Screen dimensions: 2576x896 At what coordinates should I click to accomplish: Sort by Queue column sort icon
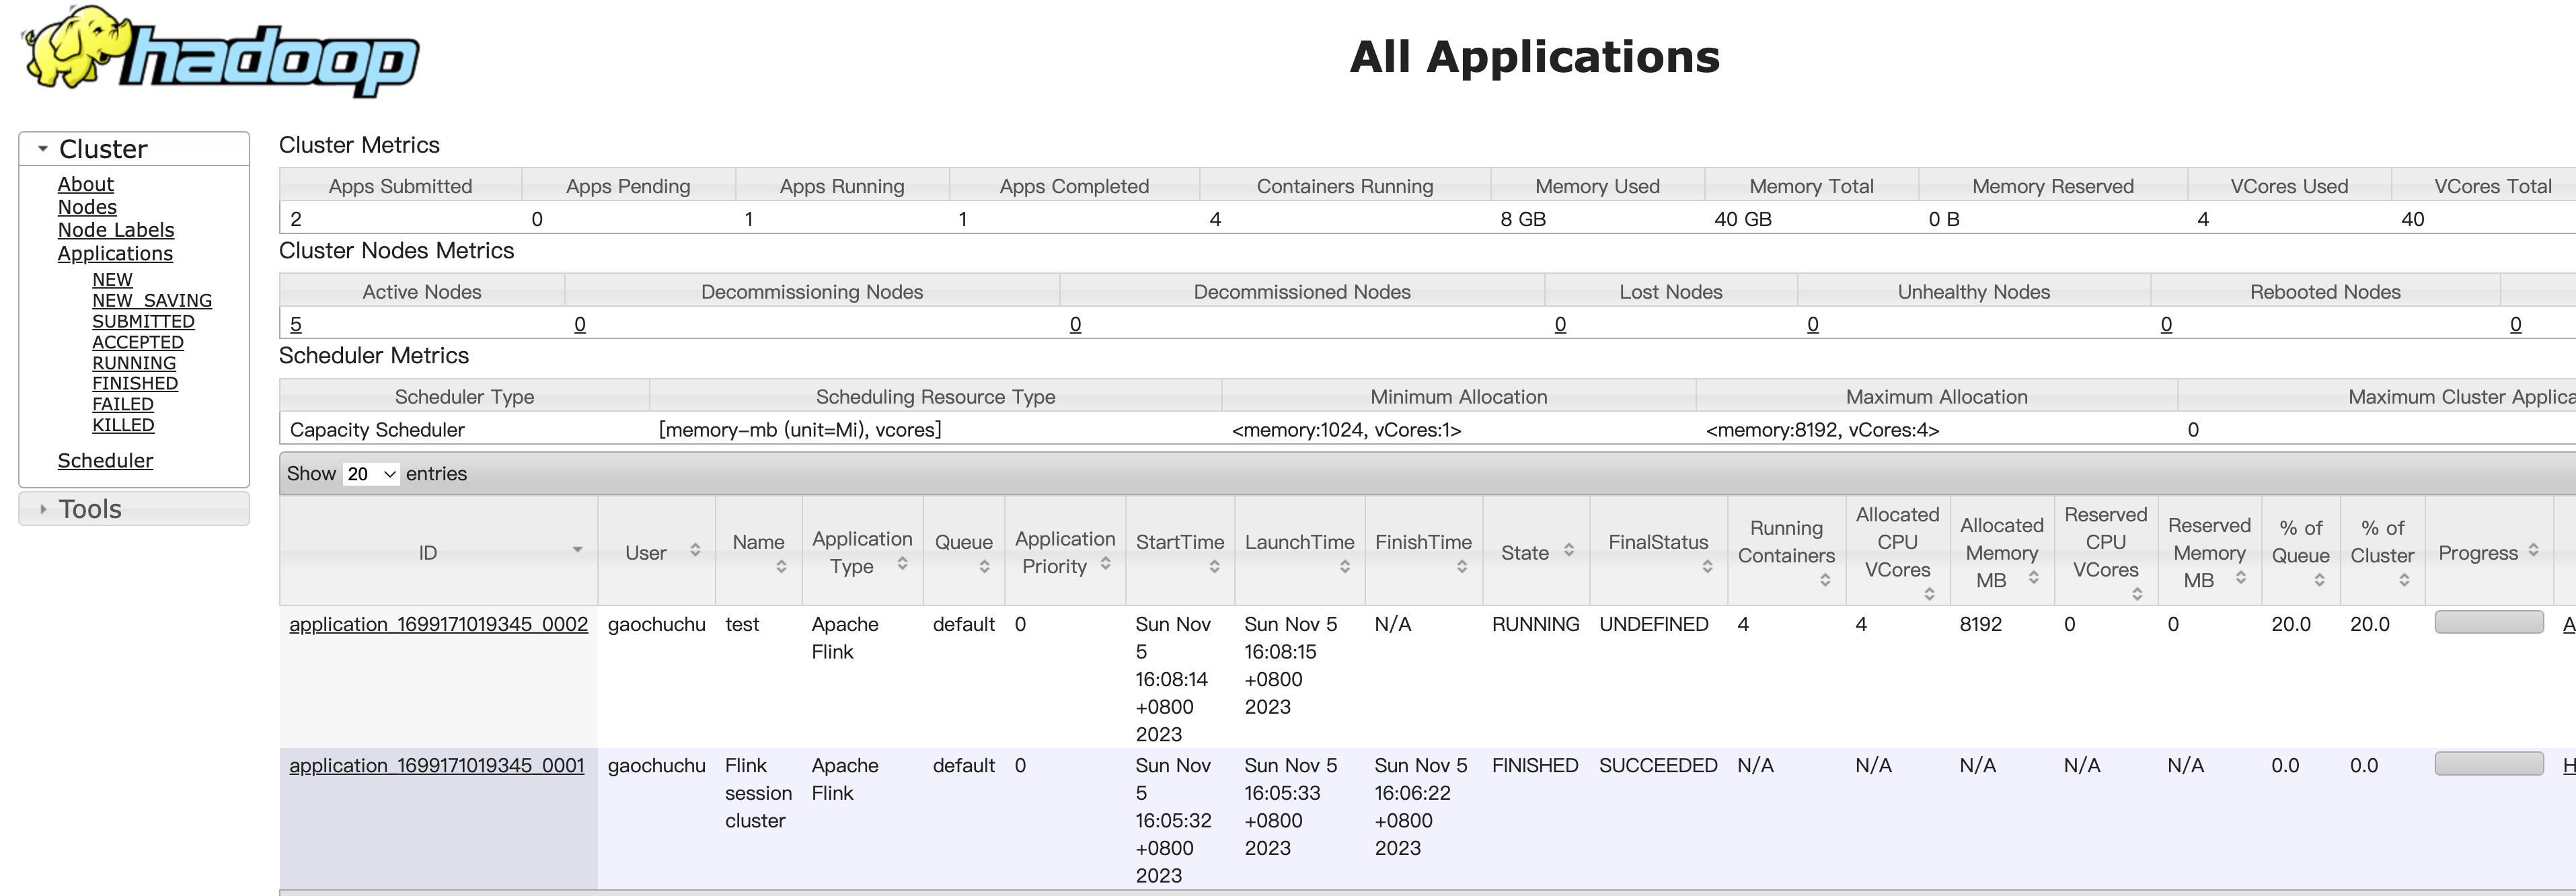(x=984, y=567)
